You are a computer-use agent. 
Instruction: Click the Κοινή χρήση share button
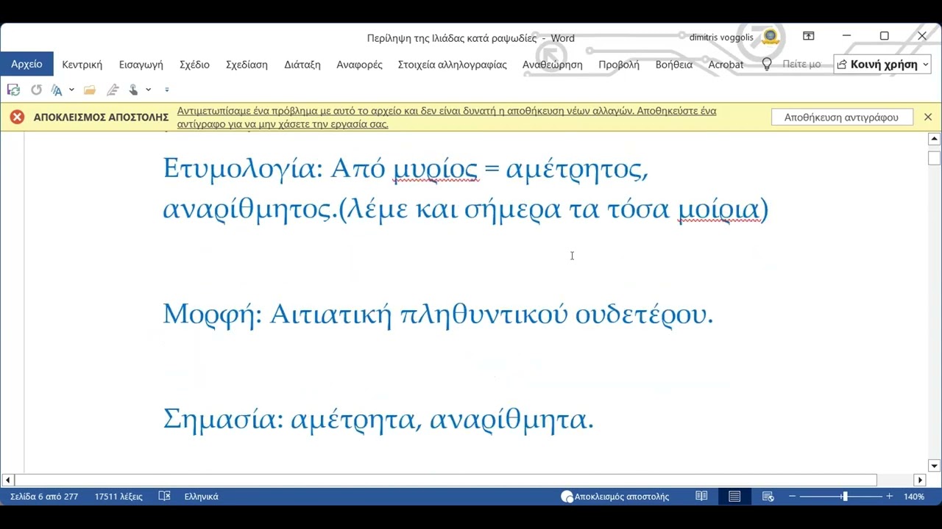click(x=882, y=65)
